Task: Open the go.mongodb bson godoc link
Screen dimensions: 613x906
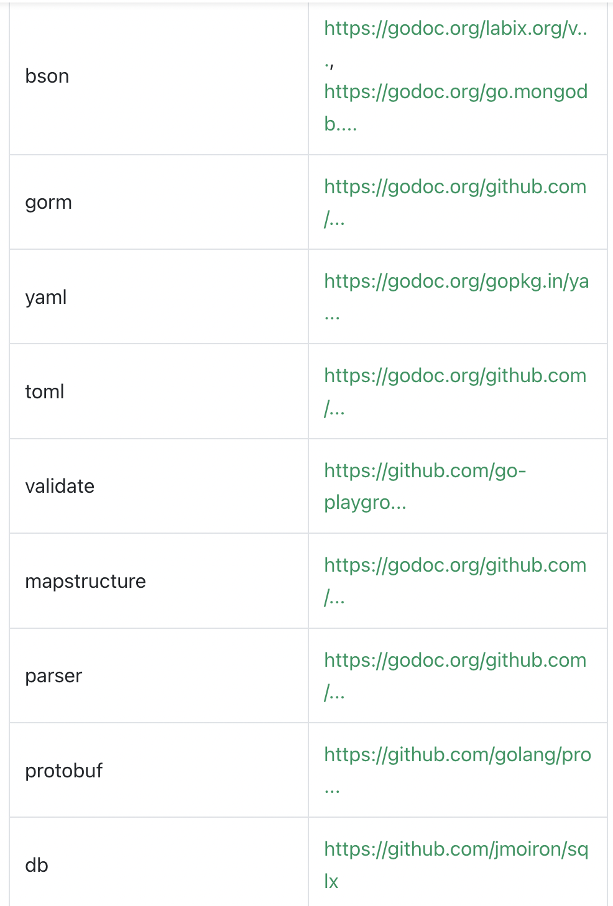Action: click(x=455, y=92)
